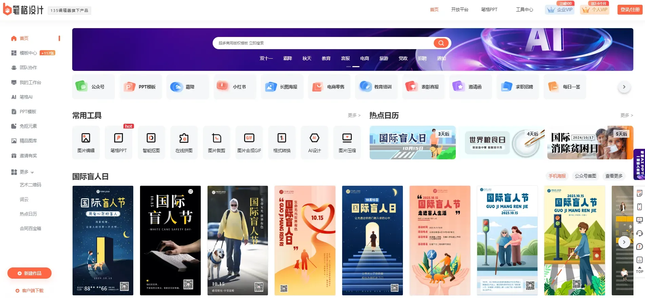Open the 图片压缩 compression tool
Image resolution: width=645 pixels, height=298 pixels.
(x=347, y=142)
